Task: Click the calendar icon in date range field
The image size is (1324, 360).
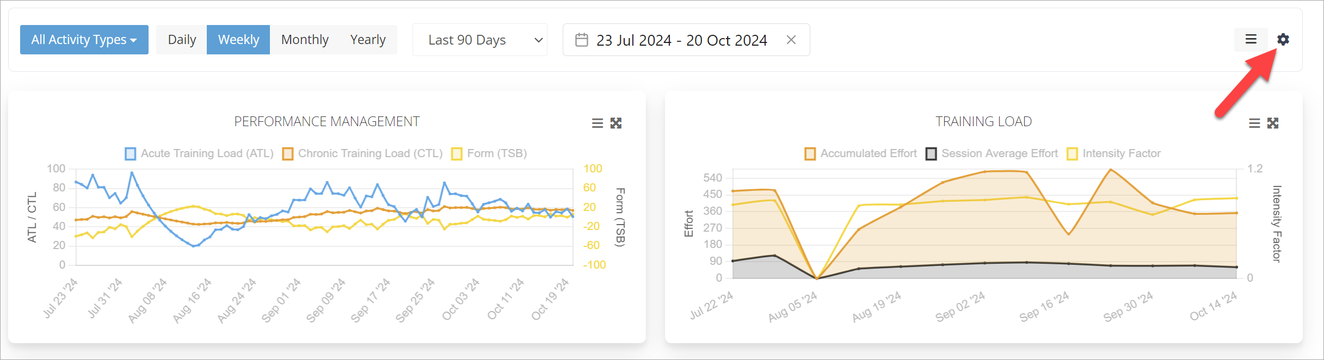Action: pos(582,40)
